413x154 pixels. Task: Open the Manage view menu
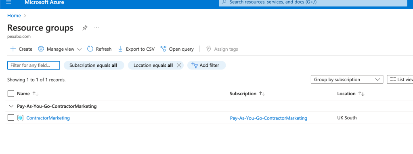tap(60, 49)
